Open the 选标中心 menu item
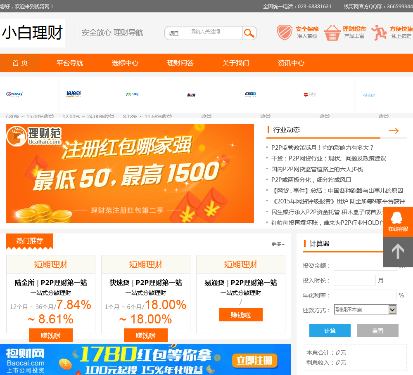 click(x=125, y=63)
